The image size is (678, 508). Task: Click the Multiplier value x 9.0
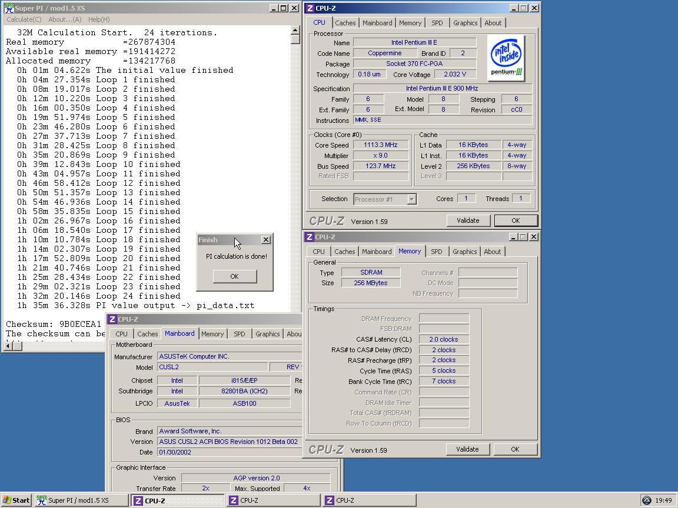381,155
